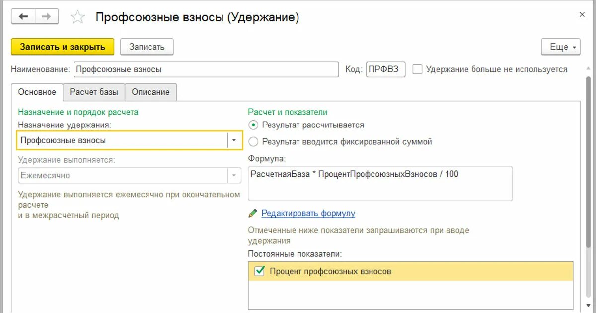Click the forward navigation arrow
596x313 pixels.
click(x=46, y=16)
